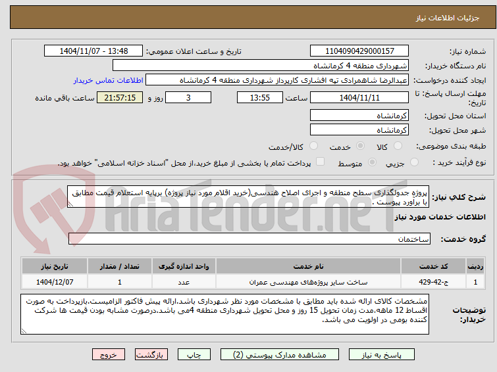Click the quantity cell 1 in تعداد / مقدار column
This screenshot has width=497, height=372.
120,282
